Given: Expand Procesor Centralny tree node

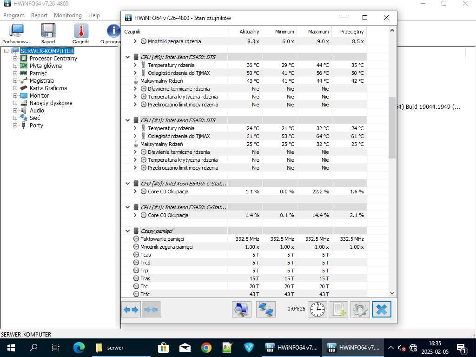Looking at the screenshot, I should pos(15,58).
